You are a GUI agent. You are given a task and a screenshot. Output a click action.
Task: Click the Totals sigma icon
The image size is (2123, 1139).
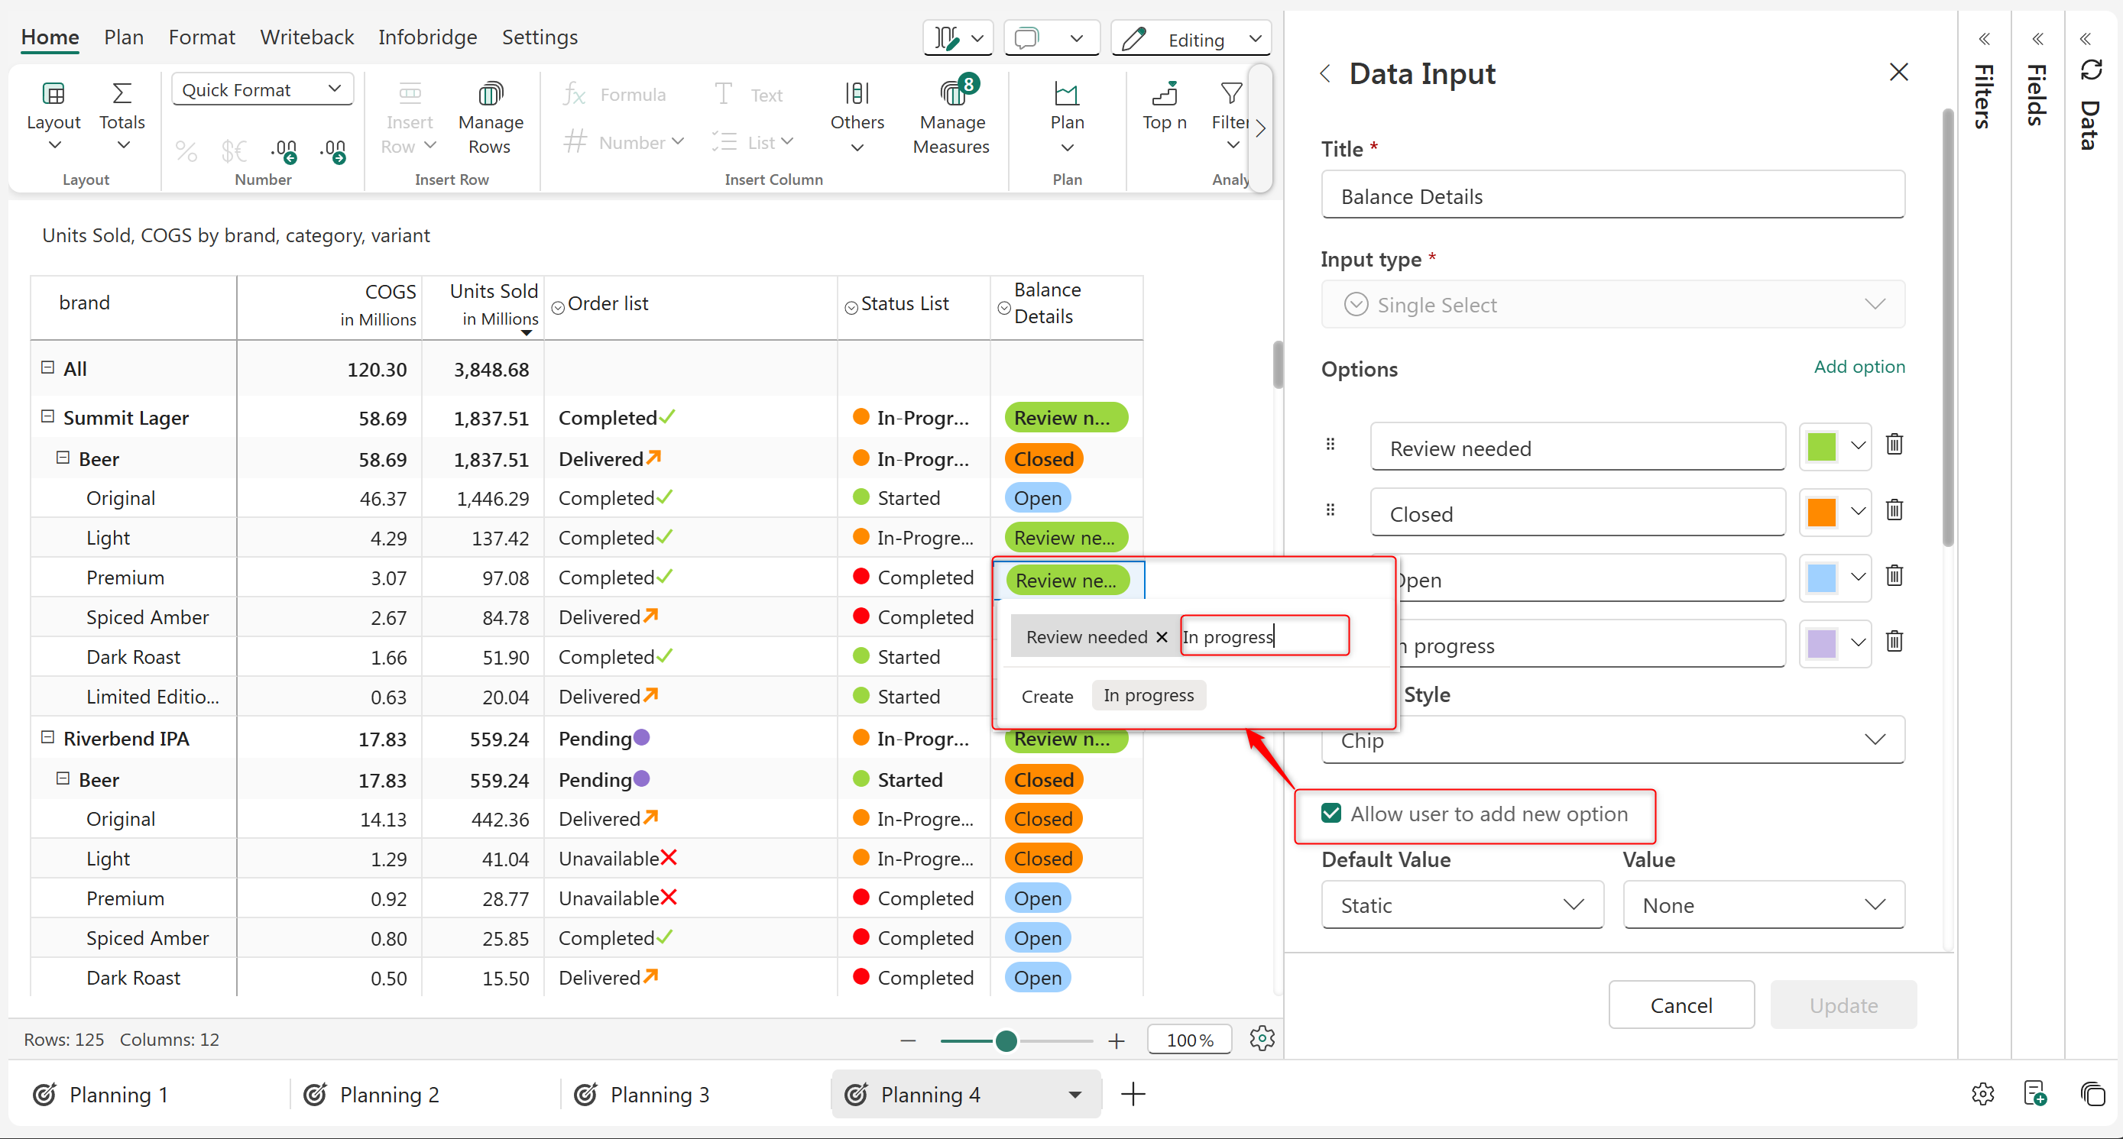point(122,93)
